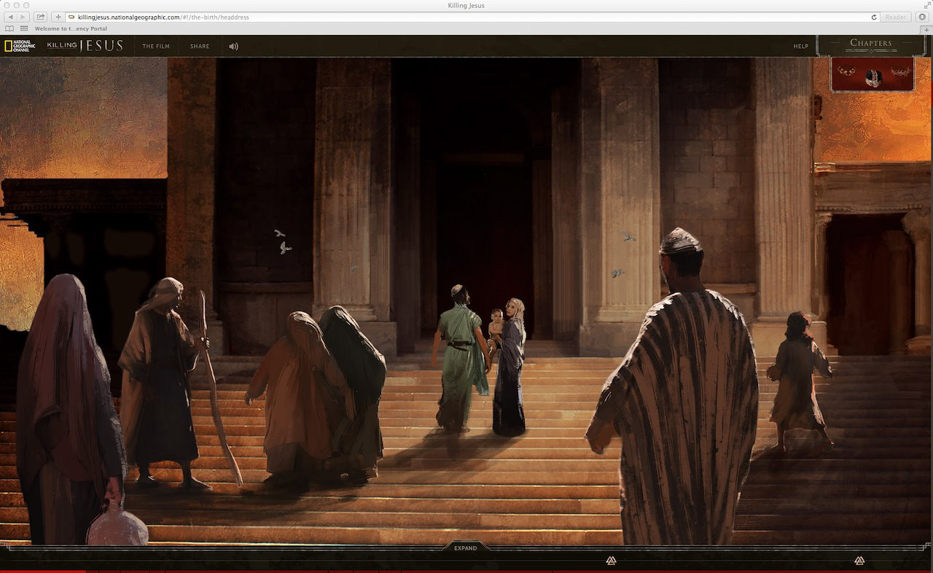
Task: Open the SHARE menu item
Action: point(200,46)
